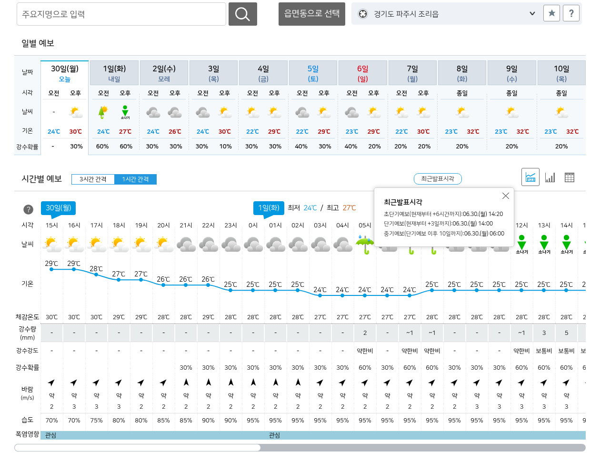Focus the 주요지명으로 입력 search field
Image resolution: width=600 pixels, height=461 pixels.
tap(121, 14)
